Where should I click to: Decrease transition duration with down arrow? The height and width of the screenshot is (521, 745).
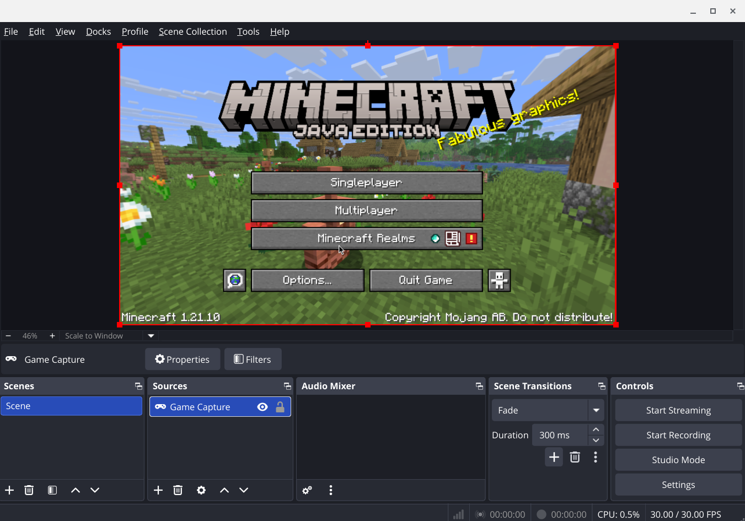click(596, 441)
